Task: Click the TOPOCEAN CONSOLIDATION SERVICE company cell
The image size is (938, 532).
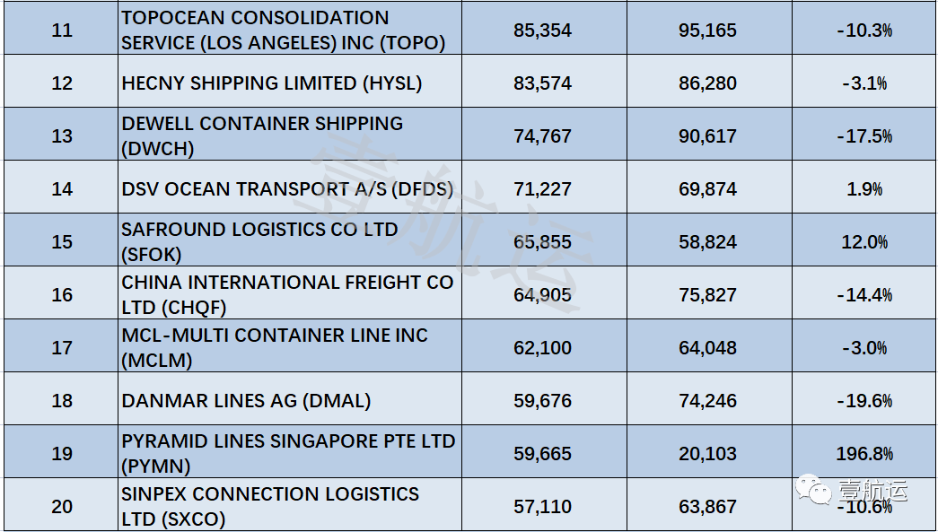Action: (x=284, y=30)
